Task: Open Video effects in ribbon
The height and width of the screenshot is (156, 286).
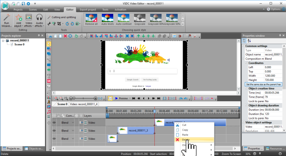Action: coord(29,20)
